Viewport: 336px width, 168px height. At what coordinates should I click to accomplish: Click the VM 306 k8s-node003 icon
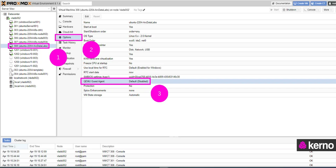point(11,38)
